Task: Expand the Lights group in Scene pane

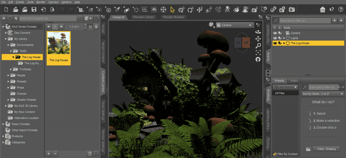Action: coord(284,38)
